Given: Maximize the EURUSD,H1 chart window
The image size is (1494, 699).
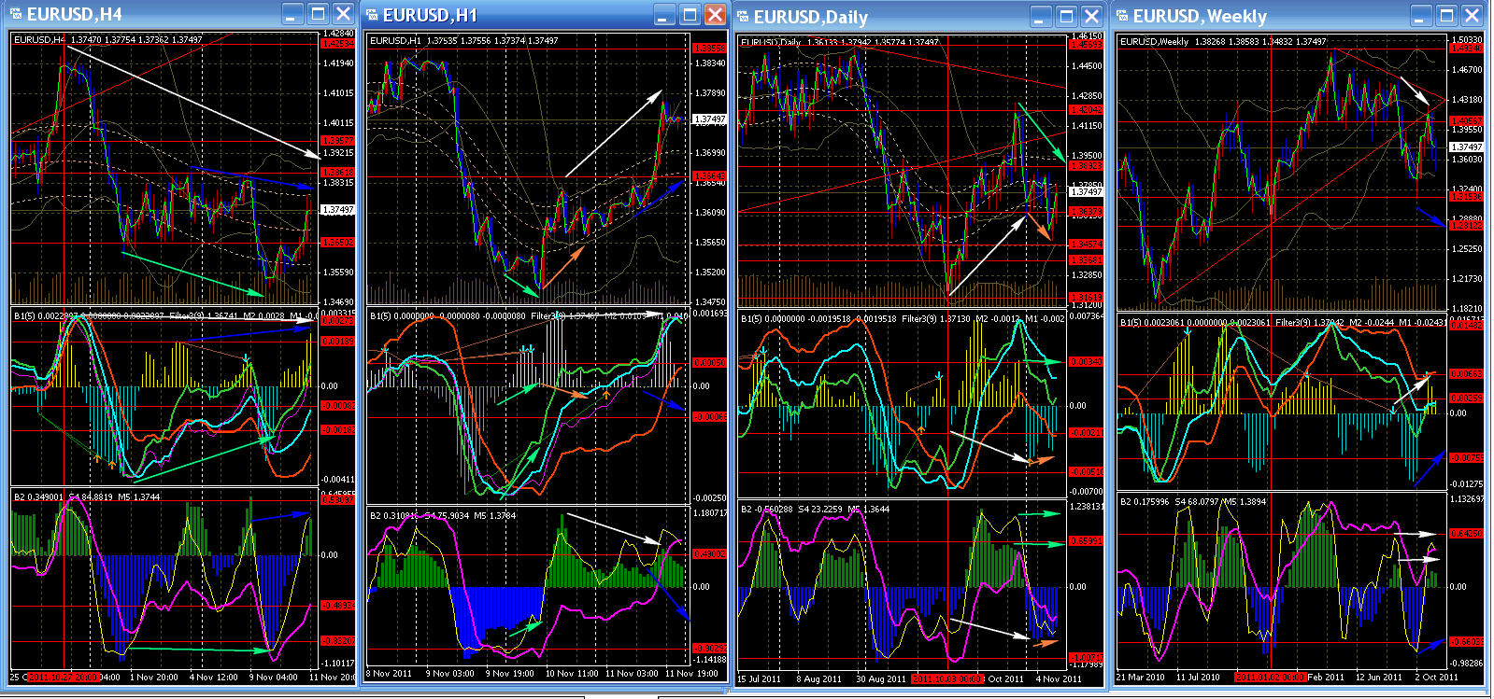Looking at the screenshot, I should coord(690,15).
